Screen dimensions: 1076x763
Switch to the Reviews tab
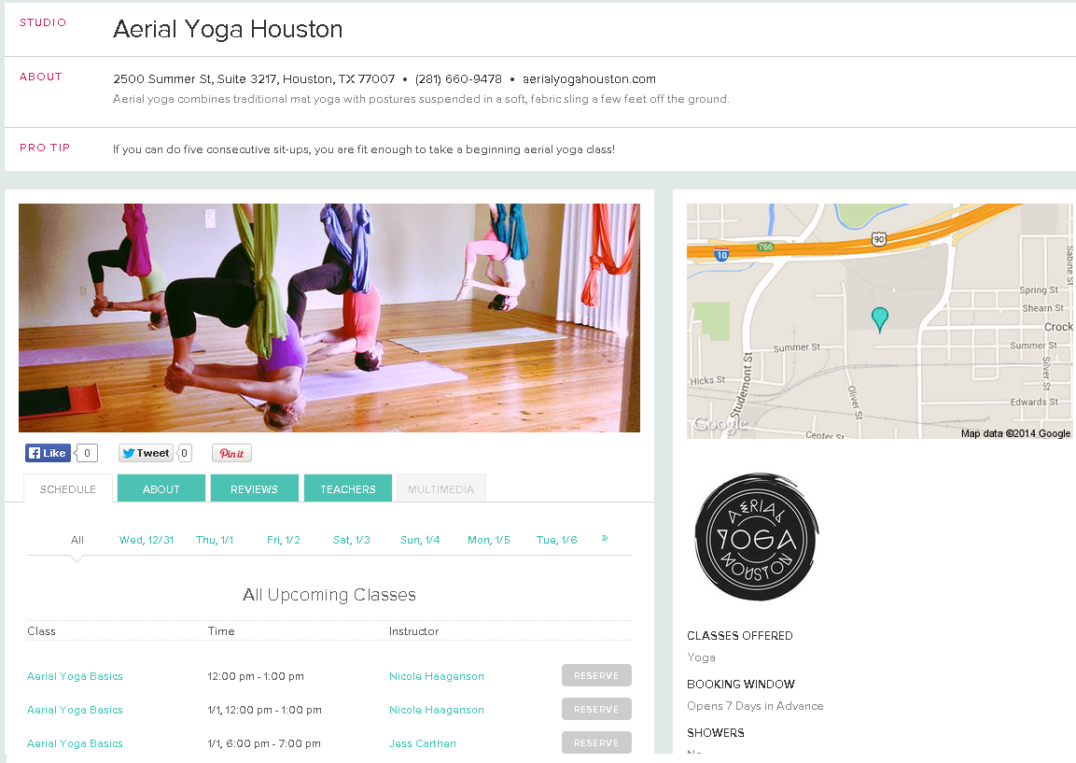255,488
